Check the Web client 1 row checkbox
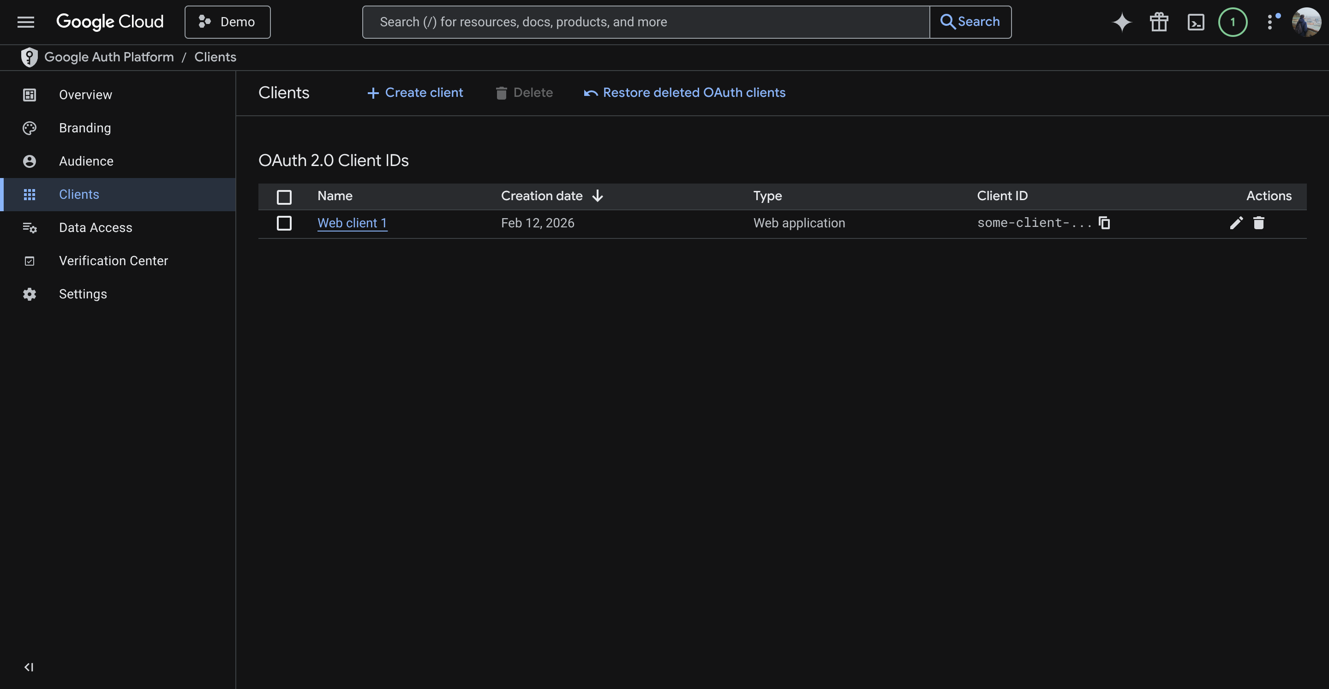The image size is (1329, 689). [284, 223]
